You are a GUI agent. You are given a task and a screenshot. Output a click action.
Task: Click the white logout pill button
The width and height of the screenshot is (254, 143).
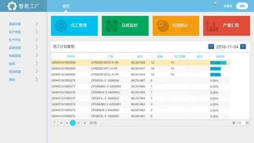(242, 6)
